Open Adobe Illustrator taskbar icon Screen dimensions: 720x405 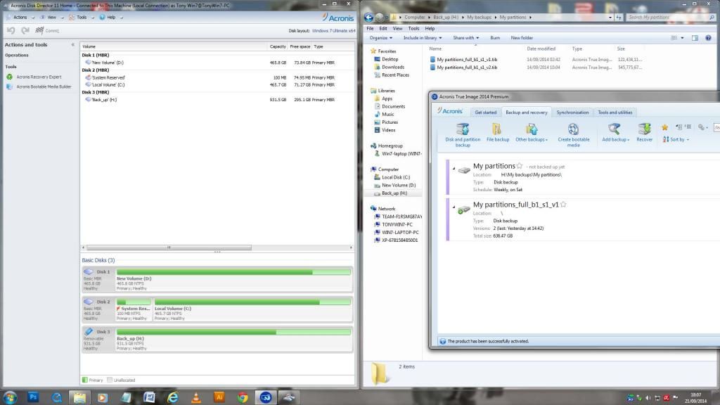pos(219,397)
